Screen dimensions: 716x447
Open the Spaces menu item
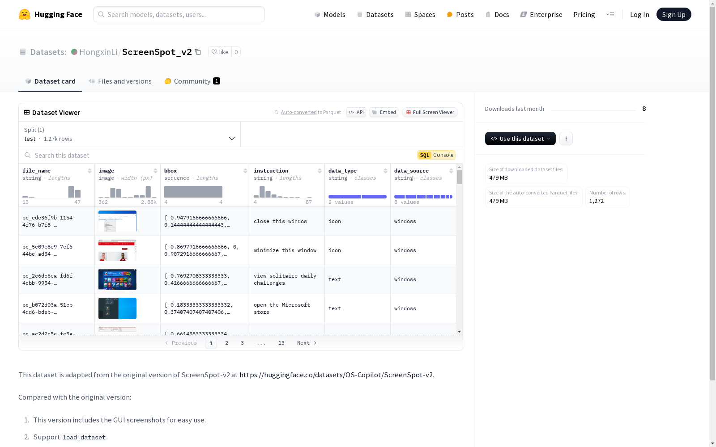420,14
